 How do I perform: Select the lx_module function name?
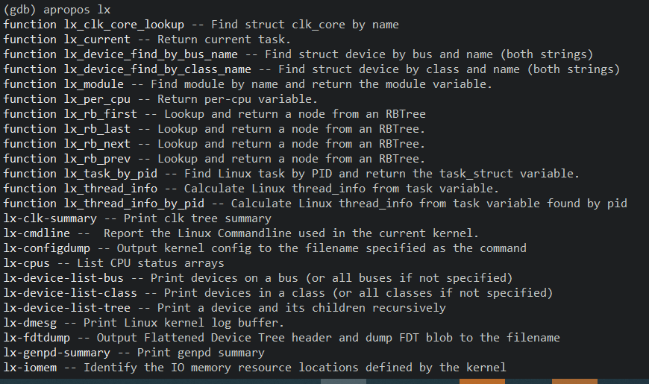[93, 84]
